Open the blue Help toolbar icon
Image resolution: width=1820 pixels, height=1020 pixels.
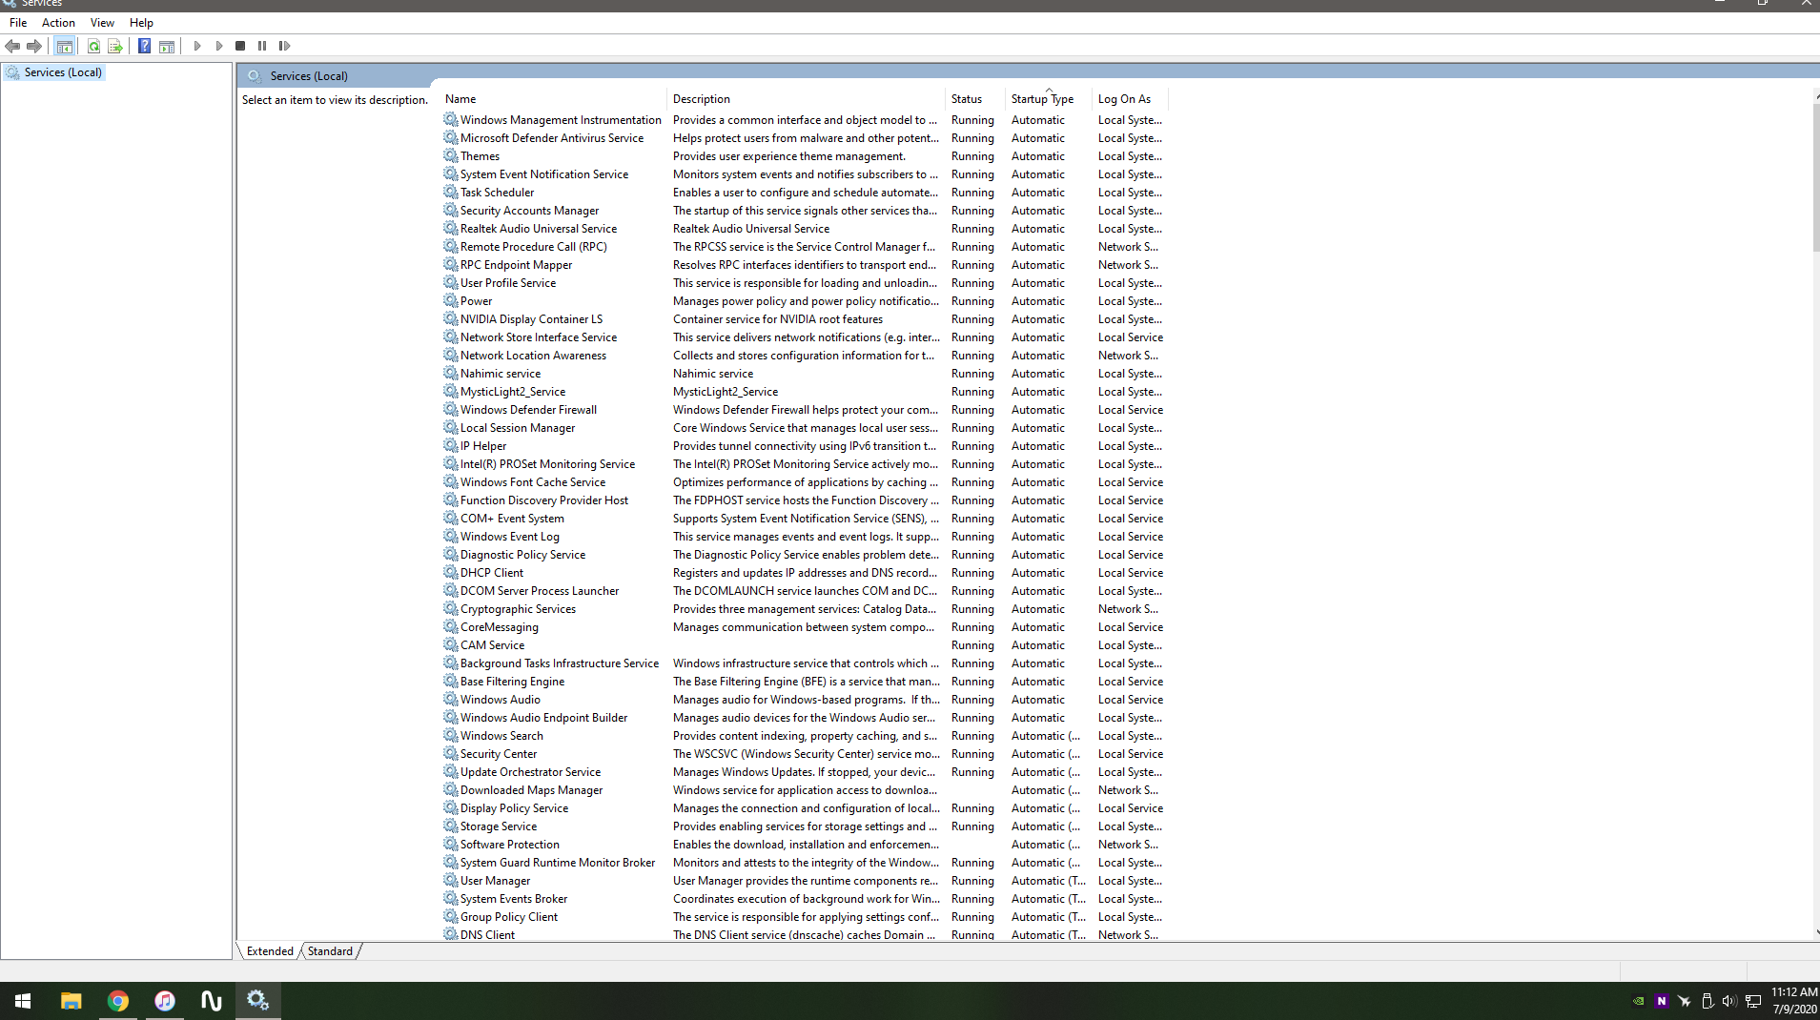[x=144, y=46]
